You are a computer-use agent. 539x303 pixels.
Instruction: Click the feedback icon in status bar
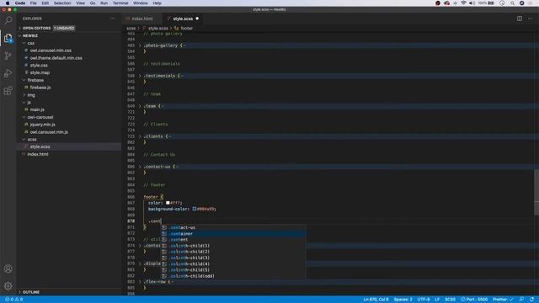point(521,300)
